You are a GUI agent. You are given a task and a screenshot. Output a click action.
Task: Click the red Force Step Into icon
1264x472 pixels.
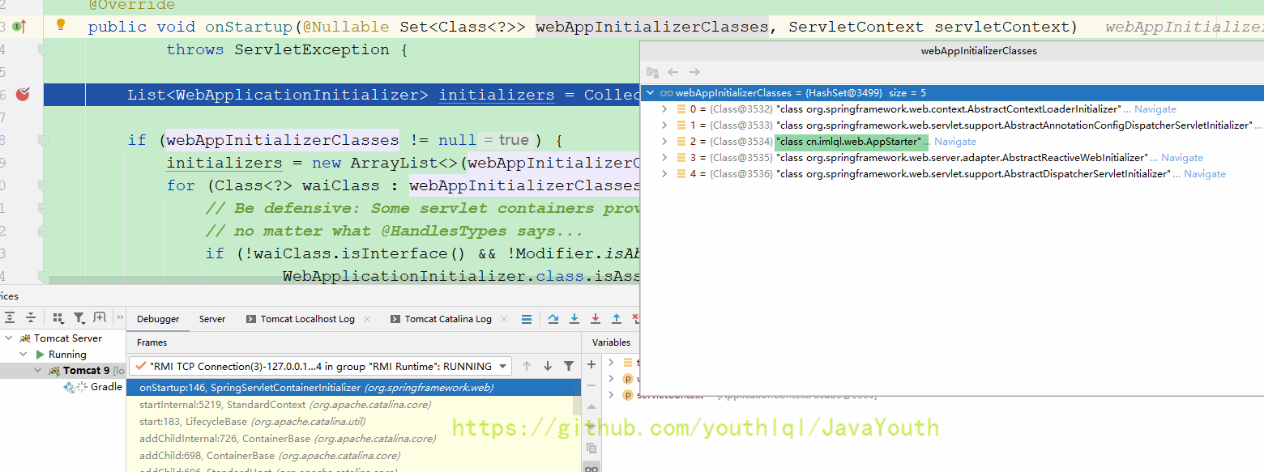click(596, 319)
